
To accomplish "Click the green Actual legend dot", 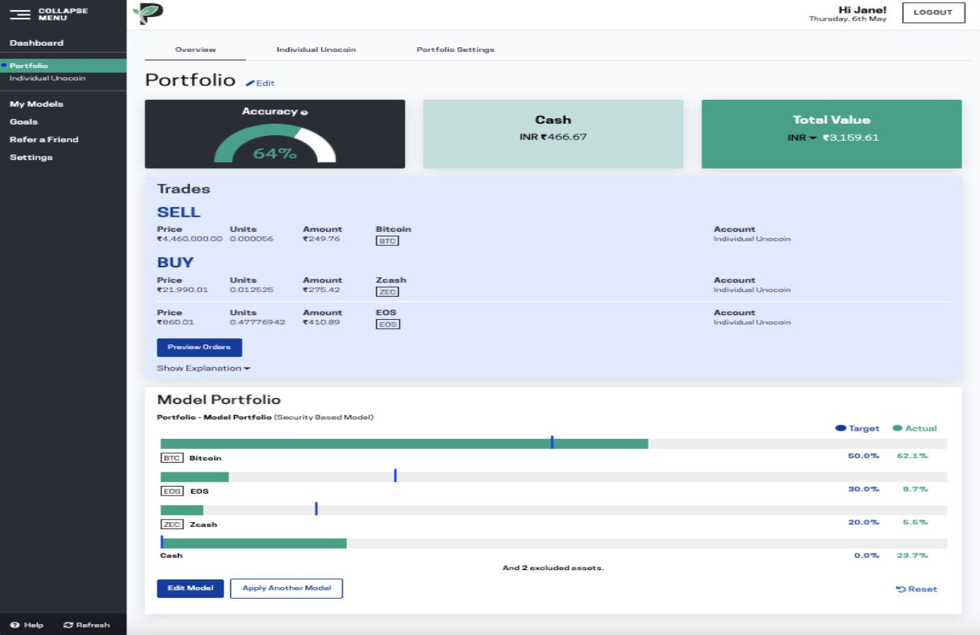I will click(897, 428).
